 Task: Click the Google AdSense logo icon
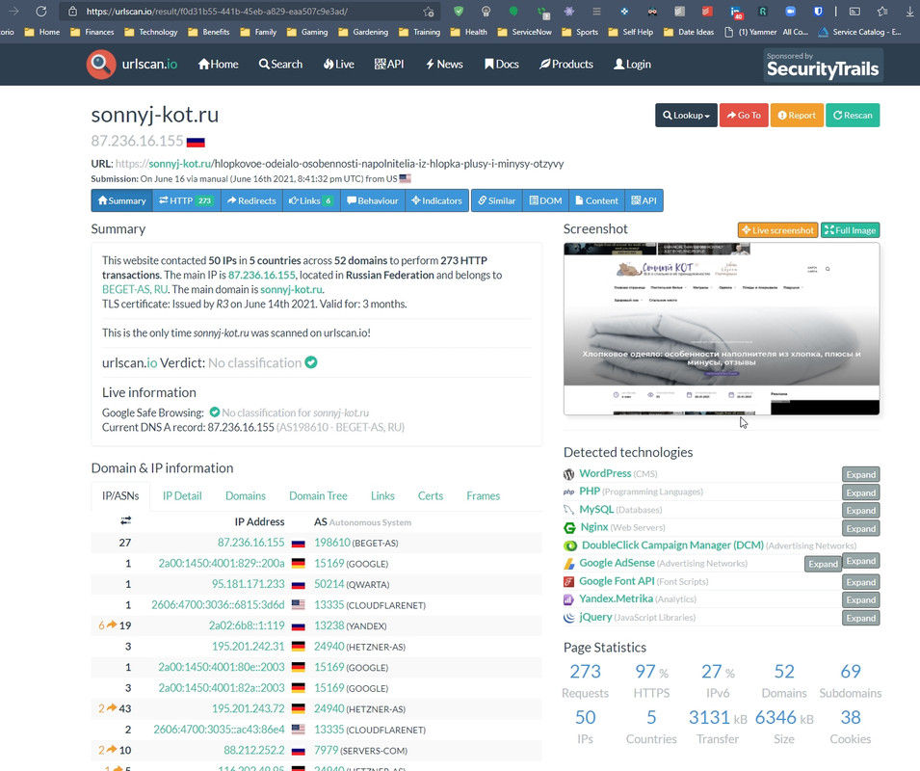[x=568, y=564]
